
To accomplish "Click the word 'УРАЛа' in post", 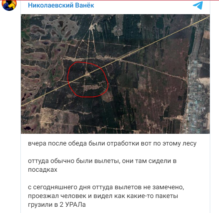I will (x=76, y=205).
